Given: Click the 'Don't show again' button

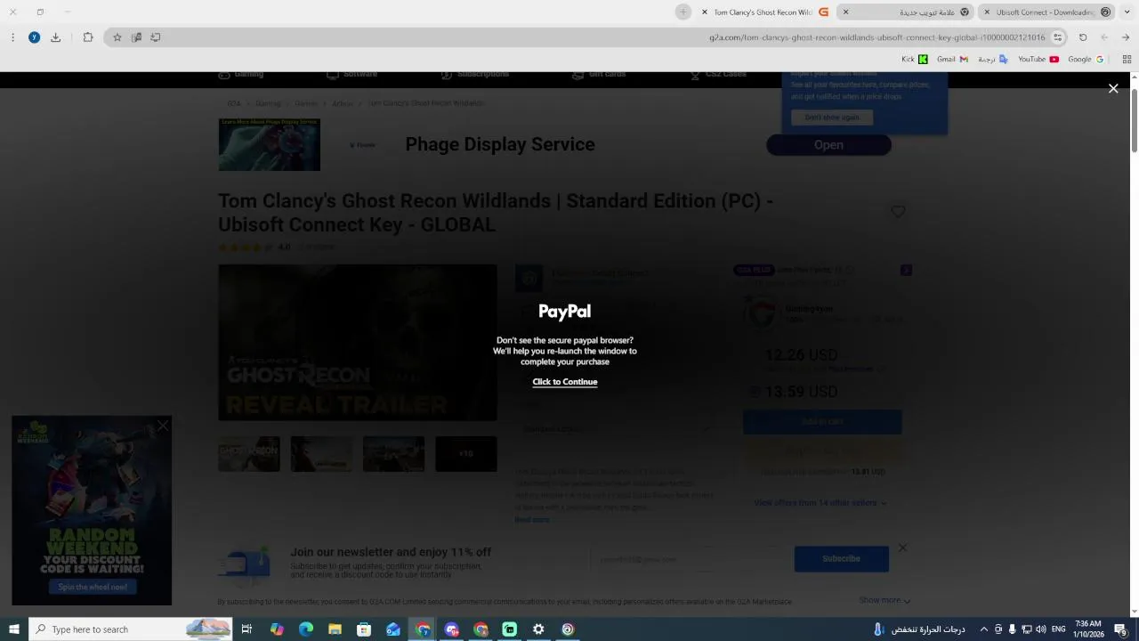Looking at the screenshot, I should point(832,118).
